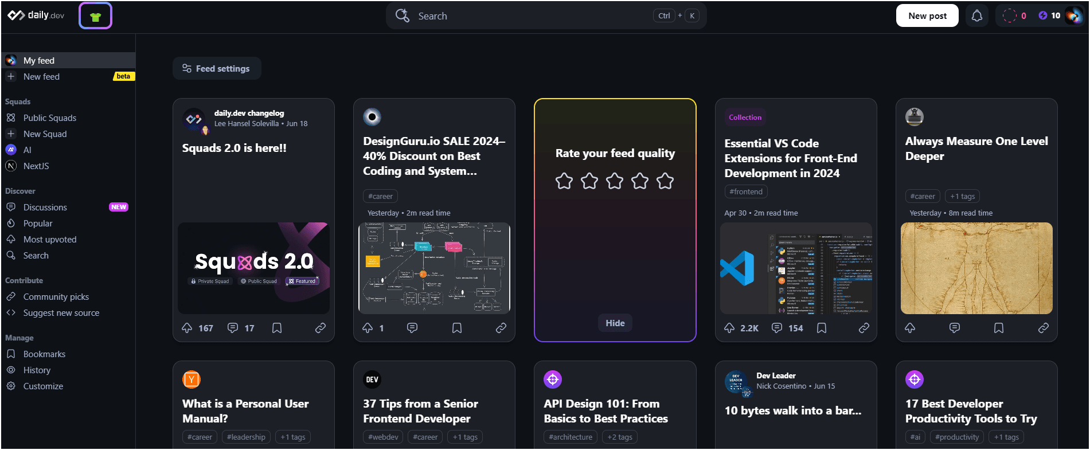This screenshot has width=1090, height=450.
Task: Open Bookmarks
Action: click(68, 354)
